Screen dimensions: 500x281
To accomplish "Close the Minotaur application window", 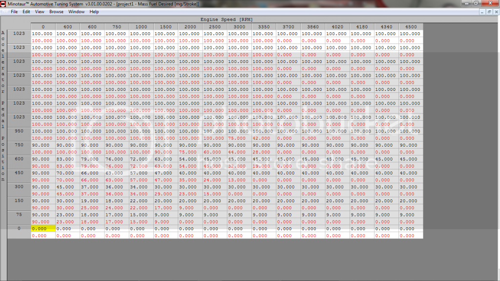I will (x=490, y=3).
